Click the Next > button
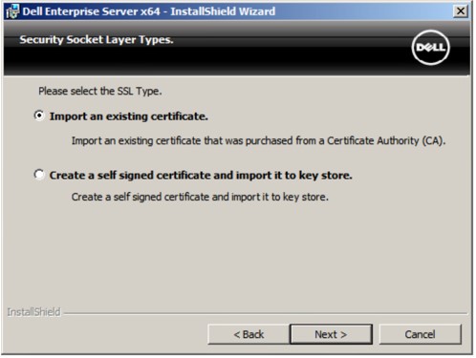Image resolution: width=476 pixels, height=358 pixels. (x=331, y=334)
